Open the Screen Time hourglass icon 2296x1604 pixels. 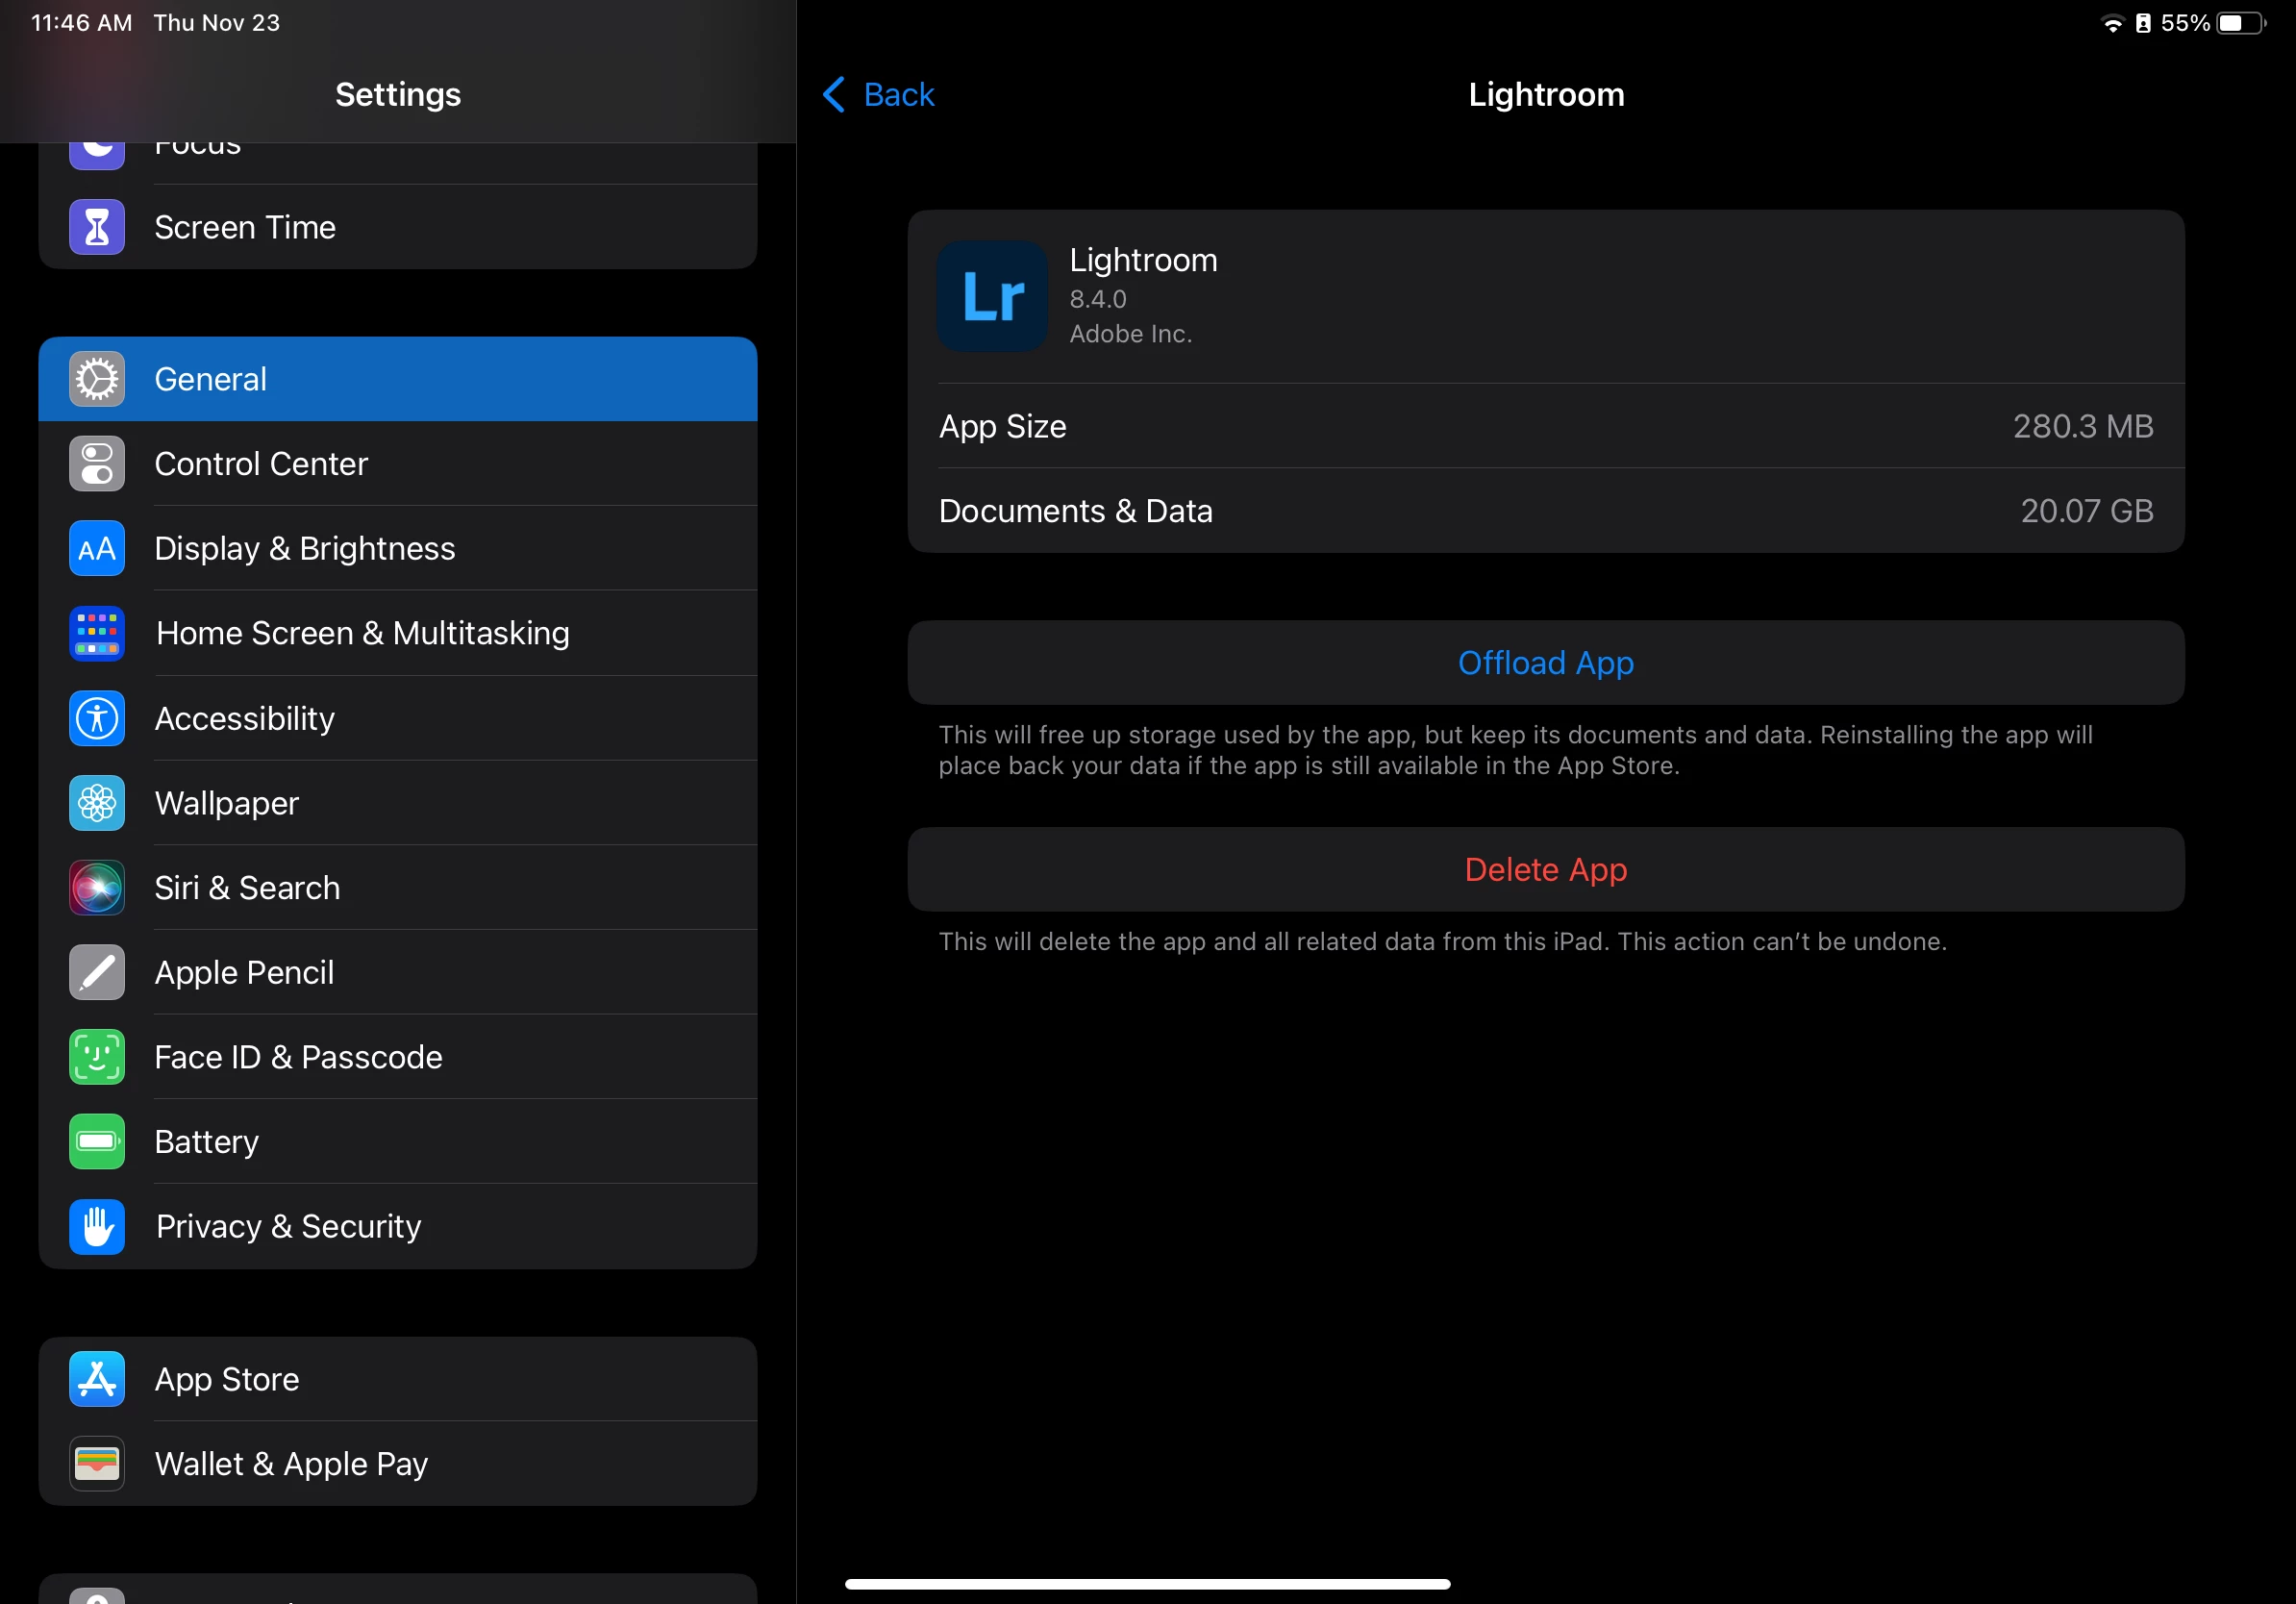point(97,228)
